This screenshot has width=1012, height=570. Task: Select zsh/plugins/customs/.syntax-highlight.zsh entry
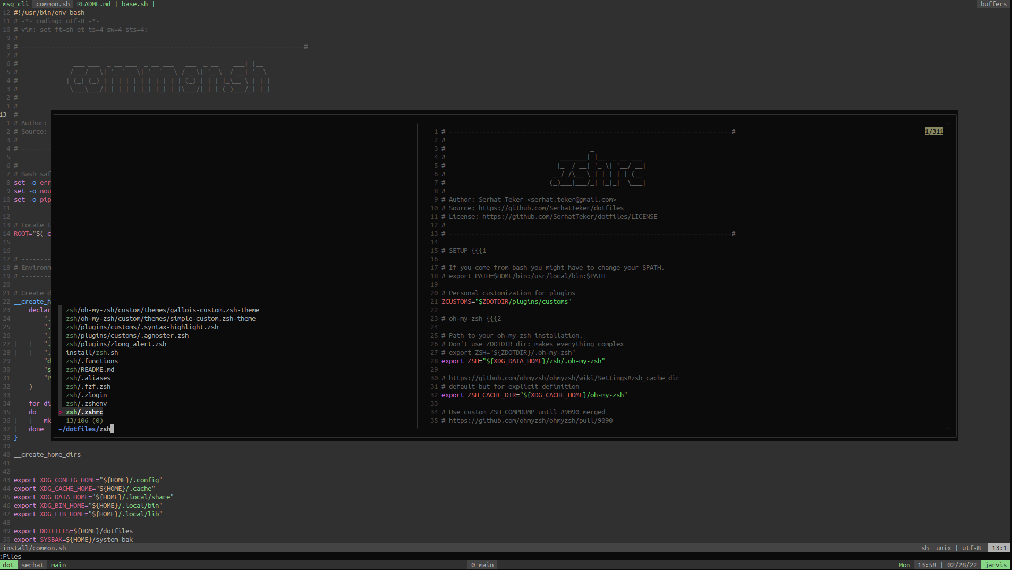click(x=142, y=327)
